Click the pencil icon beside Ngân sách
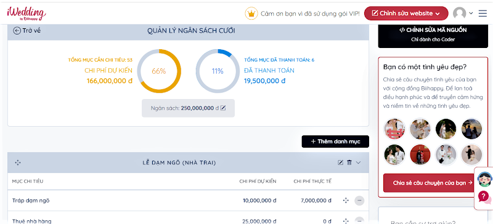 223,108
